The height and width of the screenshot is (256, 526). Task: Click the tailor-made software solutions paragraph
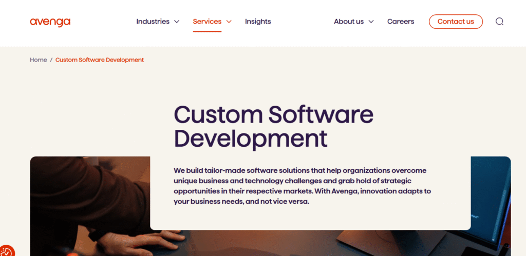pos(302,186)
